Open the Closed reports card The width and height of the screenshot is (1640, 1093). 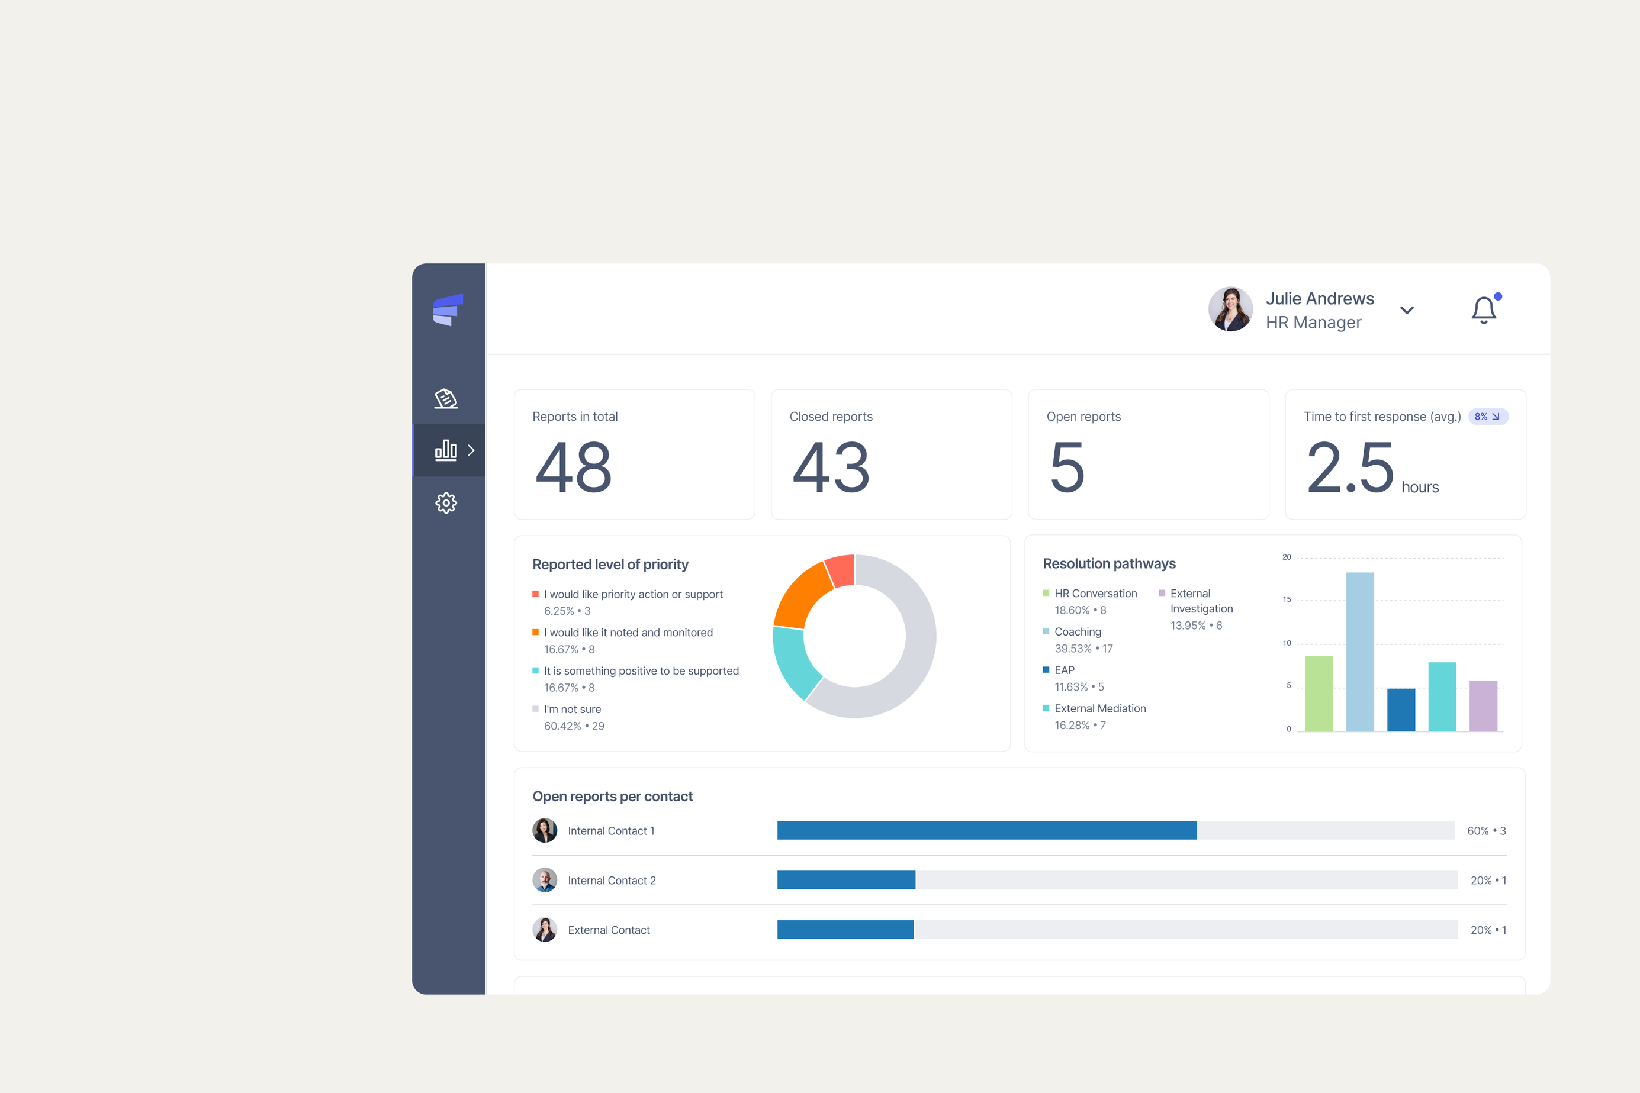pyautogui.click(x=891, y=454)
